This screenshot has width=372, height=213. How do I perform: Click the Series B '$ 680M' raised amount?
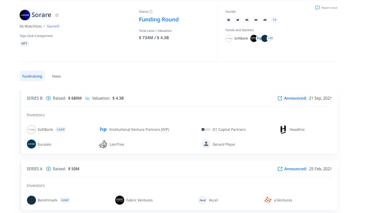(x=75, y=98)
